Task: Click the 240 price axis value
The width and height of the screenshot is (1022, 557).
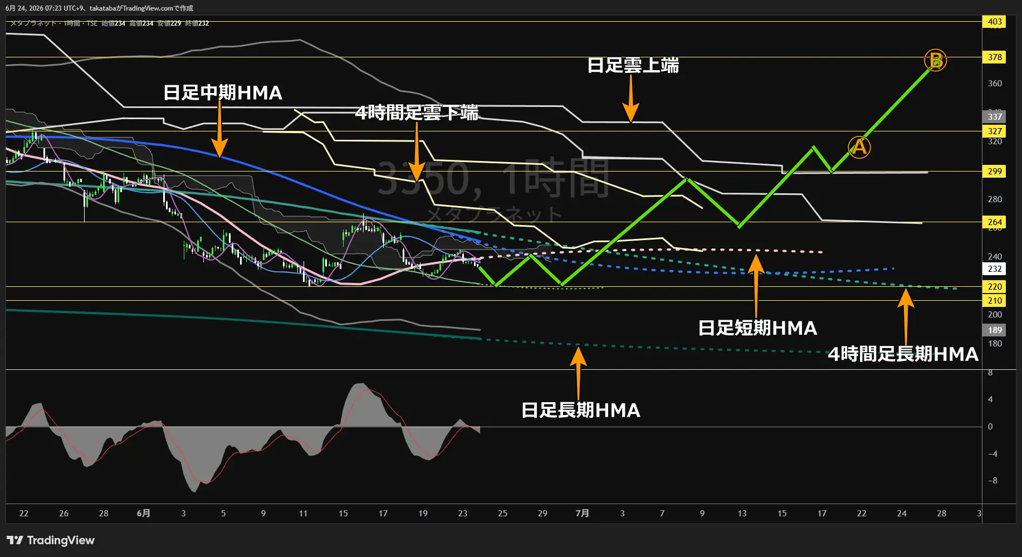Action: pyautogui.click(x=995, y=257)
